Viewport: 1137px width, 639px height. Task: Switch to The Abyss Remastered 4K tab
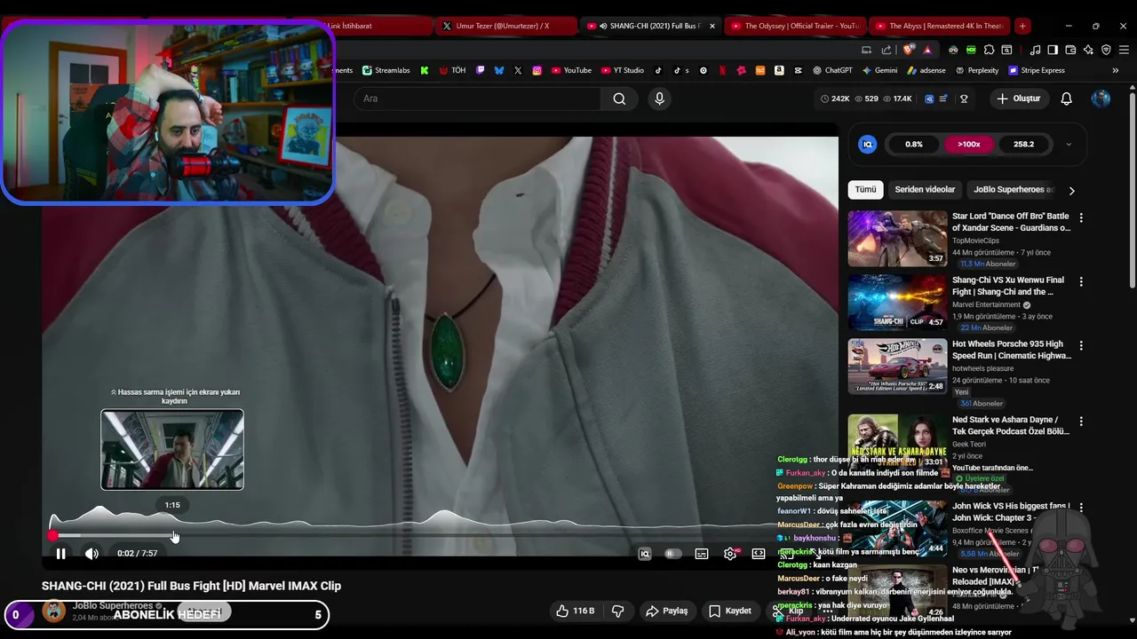coord(940,26)
